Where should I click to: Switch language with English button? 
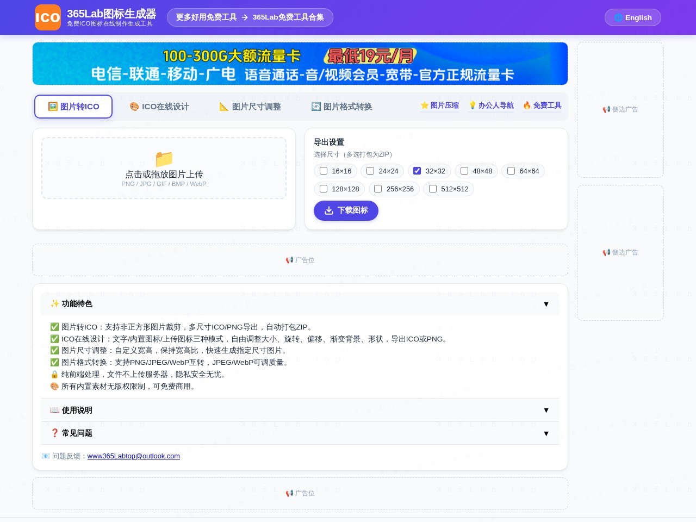[633, 17]
